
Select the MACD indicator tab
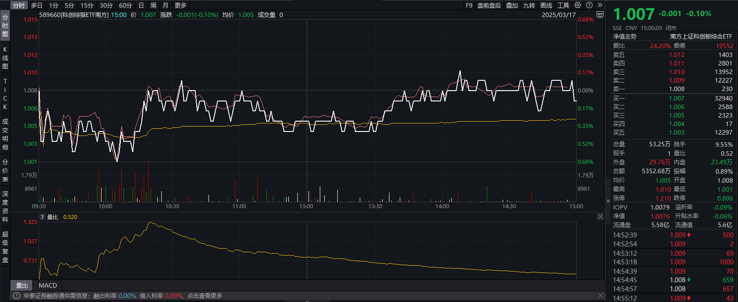coord(48,285)
